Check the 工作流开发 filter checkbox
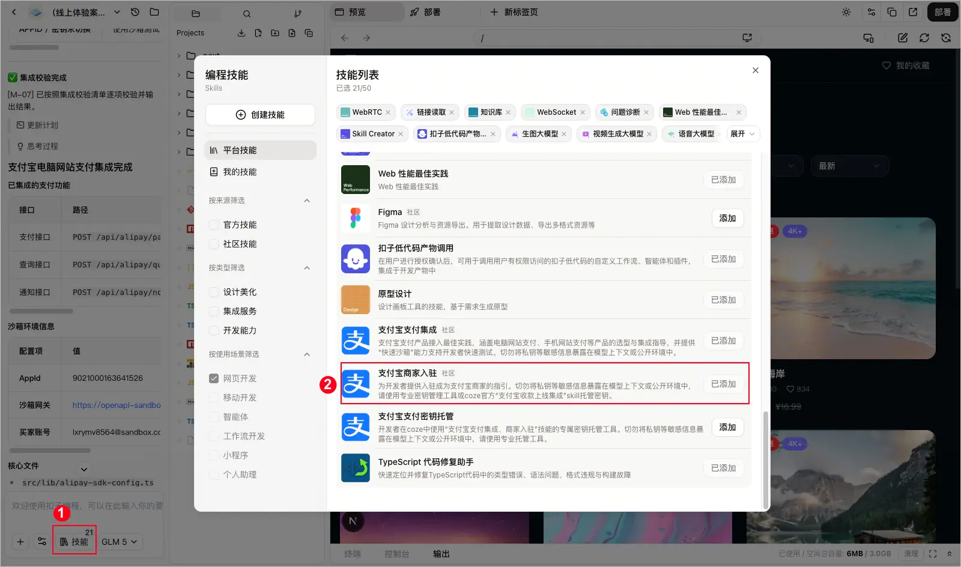The width and height of the screenshot is (961, 567). click(213, 436)
